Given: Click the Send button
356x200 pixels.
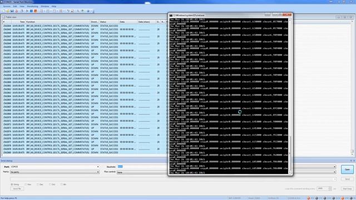Looking at the screenshot, I should tap(347, 179).
